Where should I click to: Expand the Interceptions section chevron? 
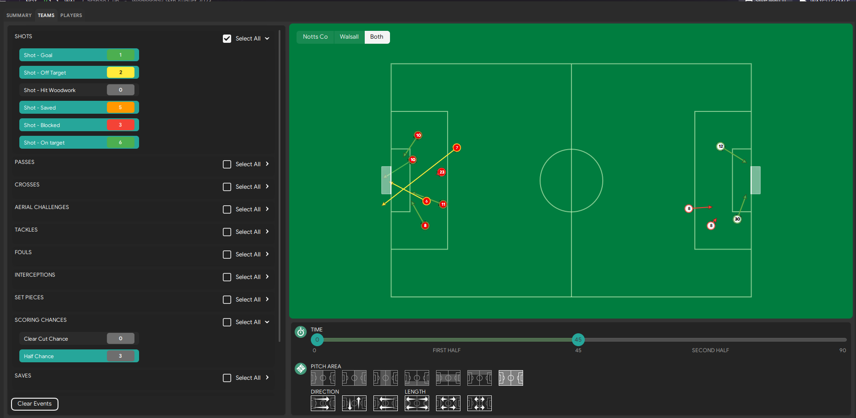(x=267, y=277)
